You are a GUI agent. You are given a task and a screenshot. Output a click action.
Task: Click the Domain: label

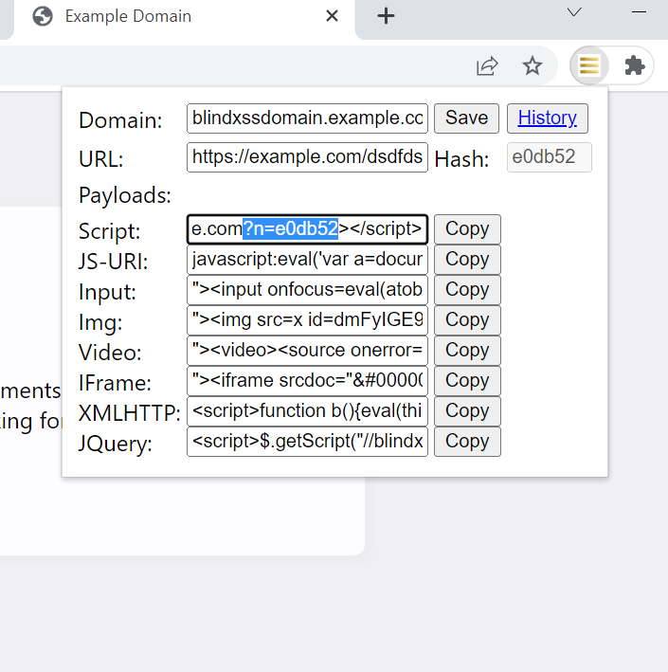(120, 120)
